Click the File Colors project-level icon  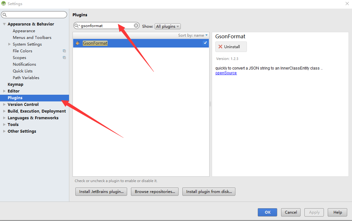65,51
